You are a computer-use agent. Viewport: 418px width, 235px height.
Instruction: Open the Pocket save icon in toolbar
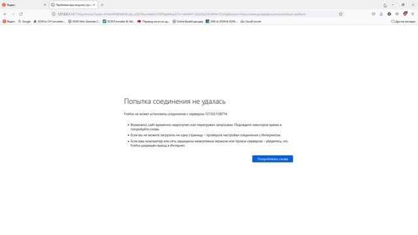(374, 14)
